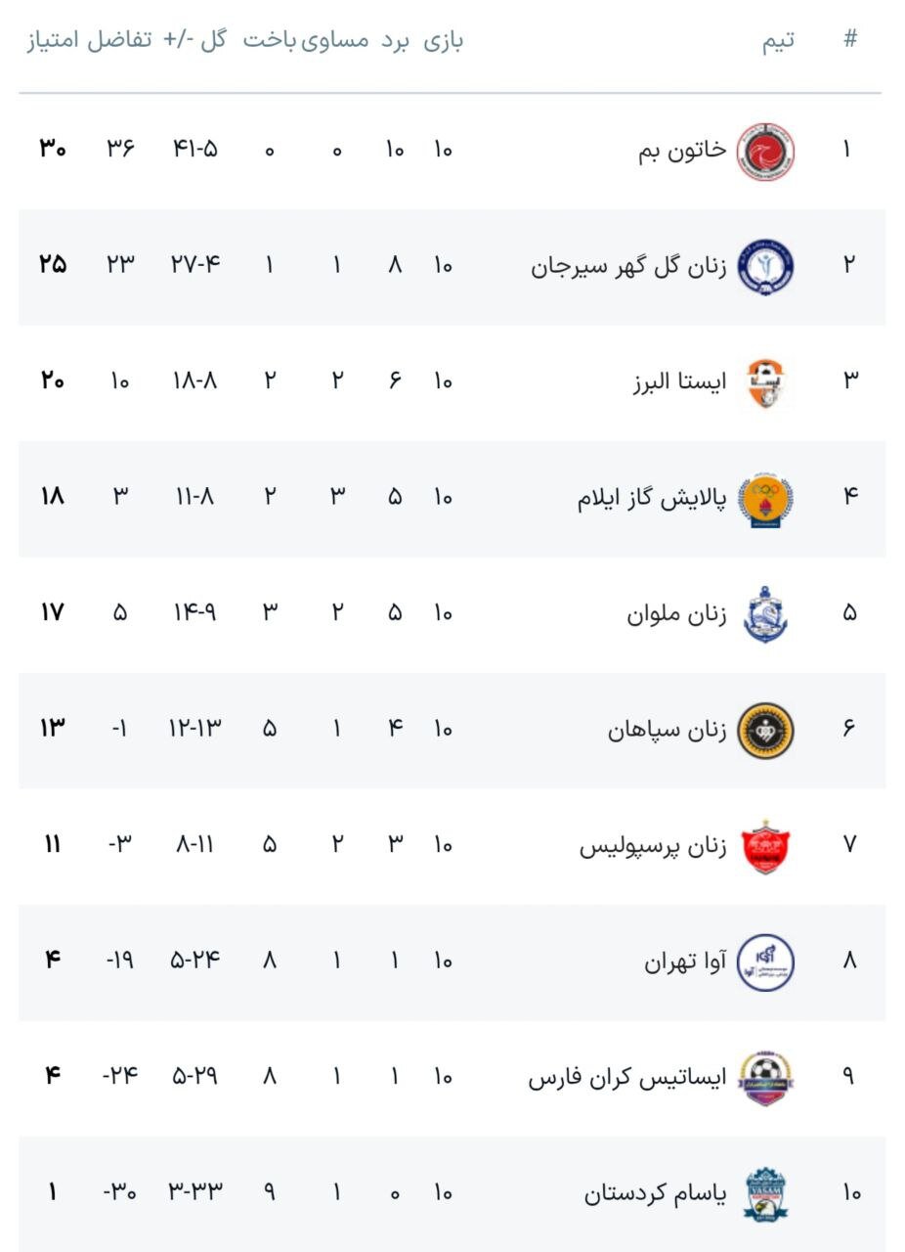Viewport: 905px width, 1252px height.
Task: Click the بازی games-played column header
Action: coord(444,40)
